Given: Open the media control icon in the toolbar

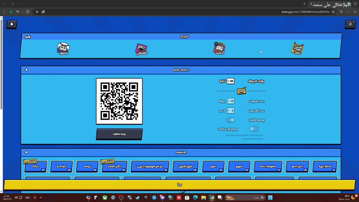Looking at the screenshot, I should pyautogui.click(x=17, y=12).
